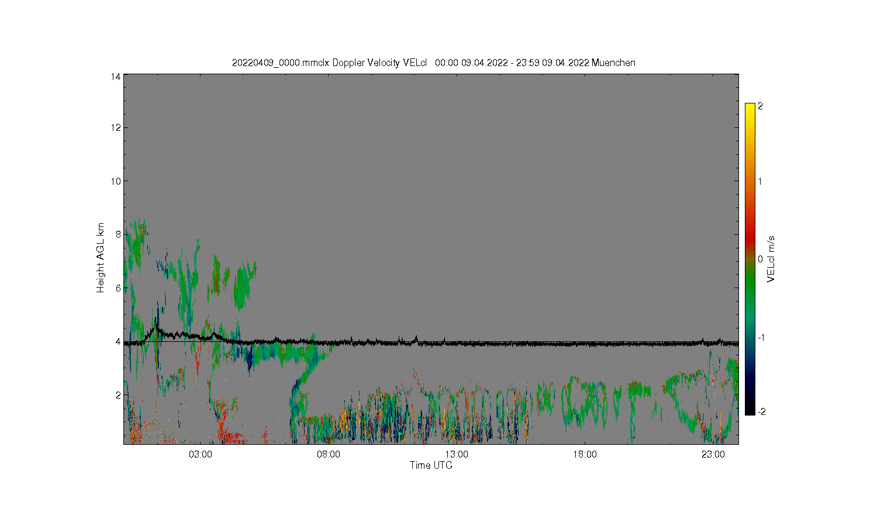
Task: Click the 'Height AGL km' y-axis label
Action: (101, 258)
